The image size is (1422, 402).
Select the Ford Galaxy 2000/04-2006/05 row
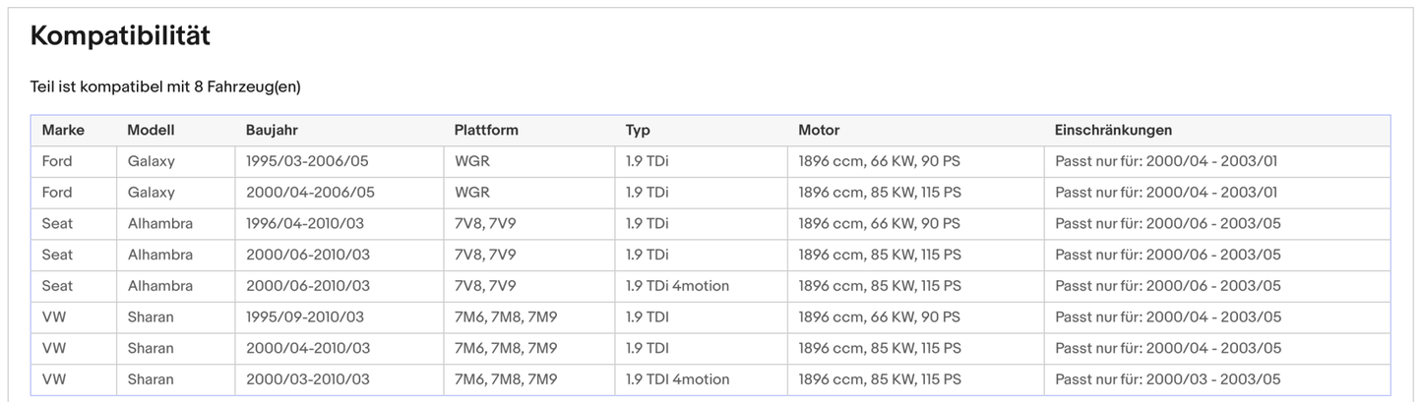(310, 193)
